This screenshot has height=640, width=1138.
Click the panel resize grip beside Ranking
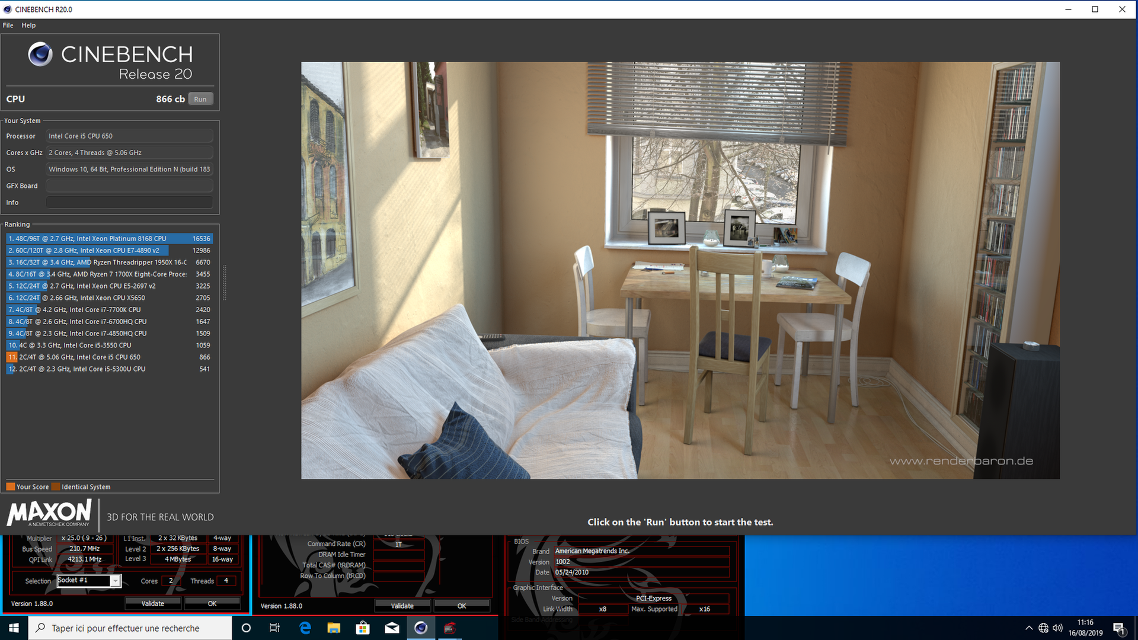pos(224,283)
